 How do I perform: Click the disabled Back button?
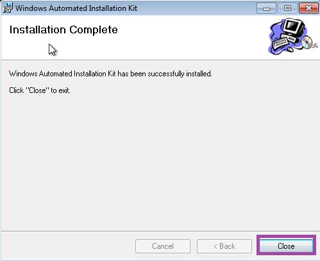tap(224, 246)
